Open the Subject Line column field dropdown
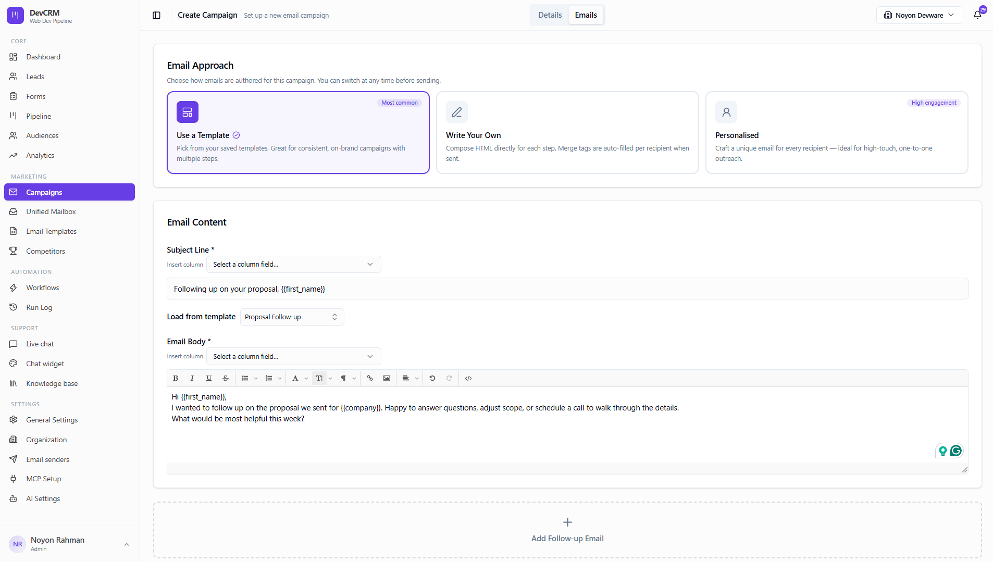The width and height of the screenshot is (993, 562). pos(294,264)
